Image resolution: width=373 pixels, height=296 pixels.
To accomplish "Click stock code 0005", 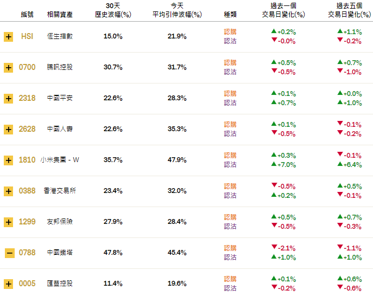I will click(27, 284).
